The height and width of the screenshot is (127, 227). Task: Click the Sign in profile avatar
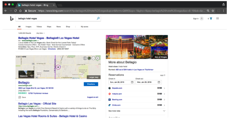tap(202, 19)
